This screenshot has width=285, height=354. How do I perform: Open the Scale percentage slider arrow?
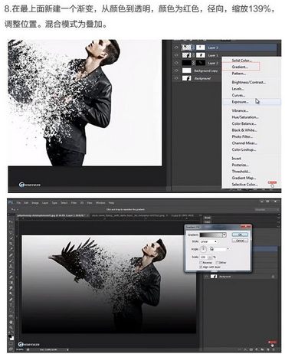[211, 257]
